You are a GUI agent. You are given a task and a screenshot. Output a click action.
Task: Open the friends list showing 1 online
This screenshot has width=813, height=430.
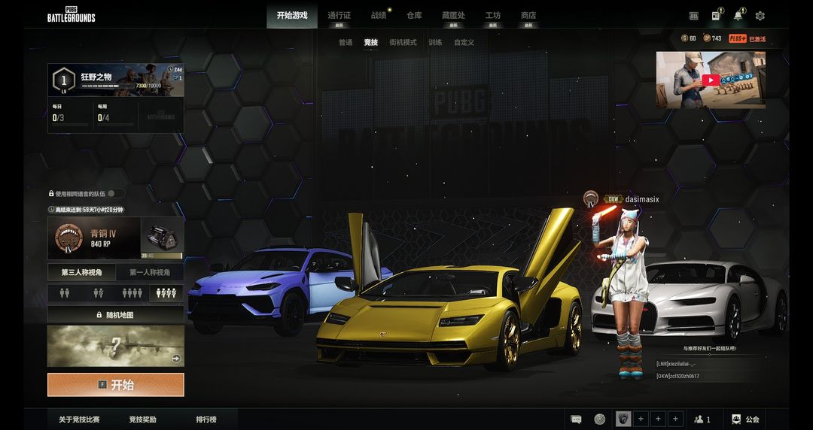point(702,419)
